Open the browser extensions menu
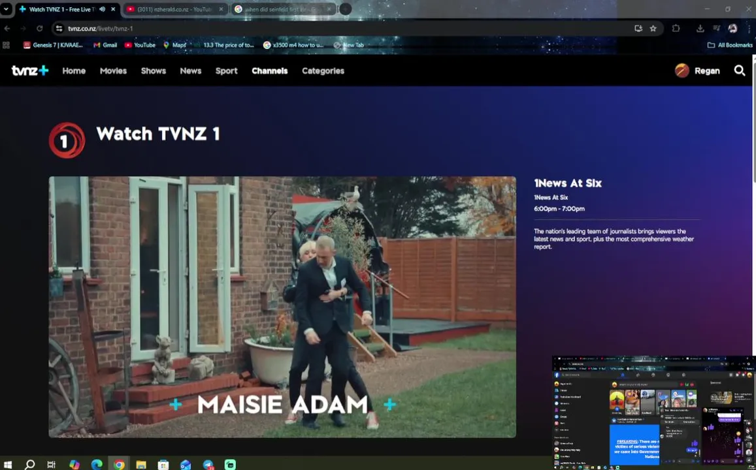The width and height of the screenshot is (756, 470). click(676, 29)
